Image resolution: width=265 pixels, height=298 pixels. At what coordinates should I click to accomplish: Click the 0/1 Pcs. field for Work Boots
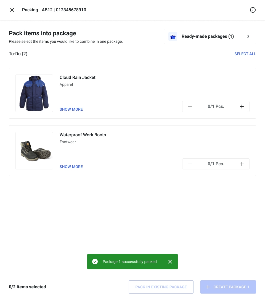pyautogui.click(x=216, y=164)
